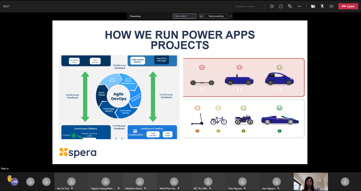This screenshot has height=191, width=361.
Task: Select MC Thu Hiền's avatar
Action: [208, 182]
